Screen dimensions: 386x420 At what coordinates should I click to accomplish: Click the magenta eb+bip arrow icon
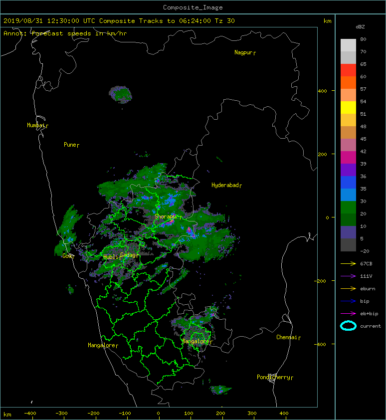(x=348, y=313)
